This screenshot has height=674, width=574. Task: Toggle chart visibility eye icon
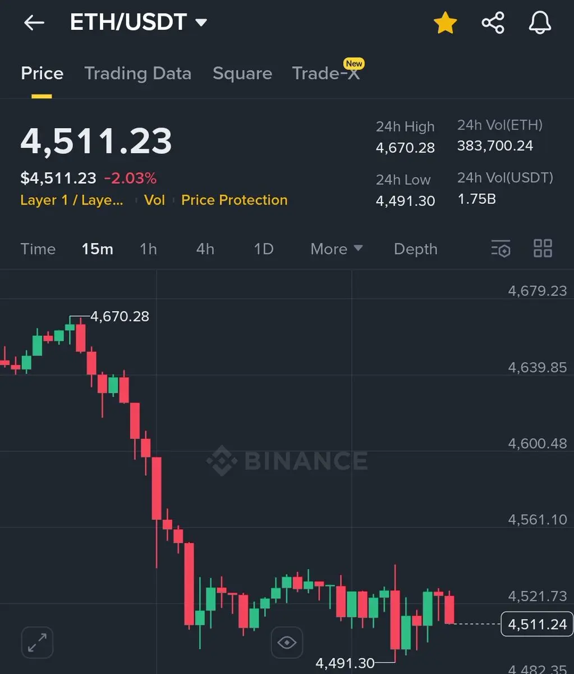(287, 642)
